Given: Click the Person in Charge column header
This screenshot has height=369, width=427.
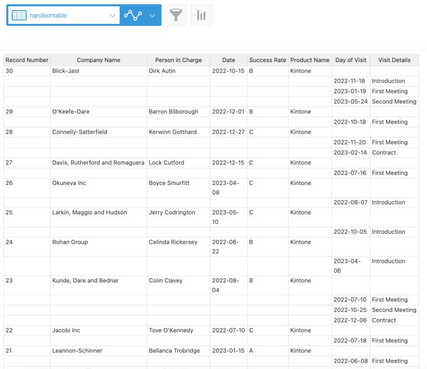Looking at the screenshot, I should tap(178, 60).
